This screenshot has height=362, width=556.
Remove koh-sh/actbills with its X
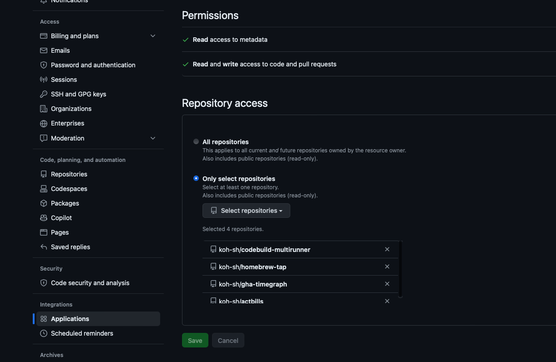[387, 301]
